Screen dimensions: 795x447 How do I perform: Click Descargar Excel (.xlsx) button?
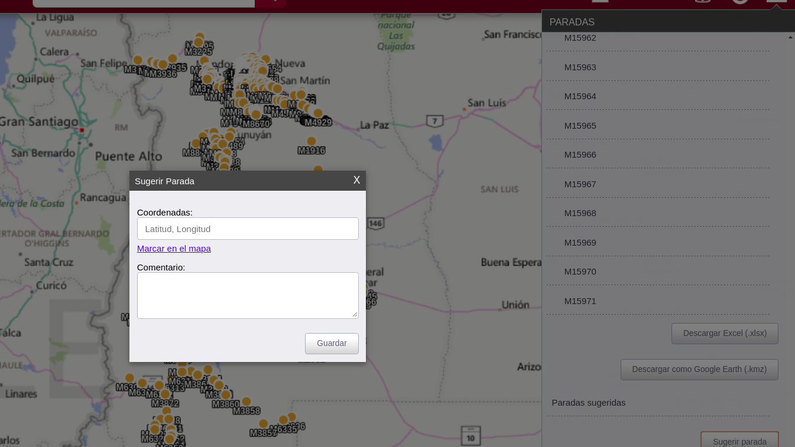(725, 333)
